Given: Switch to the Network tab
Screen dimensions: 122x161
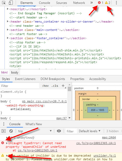Looking at the screenshot, I should click(x=79, y=3).
